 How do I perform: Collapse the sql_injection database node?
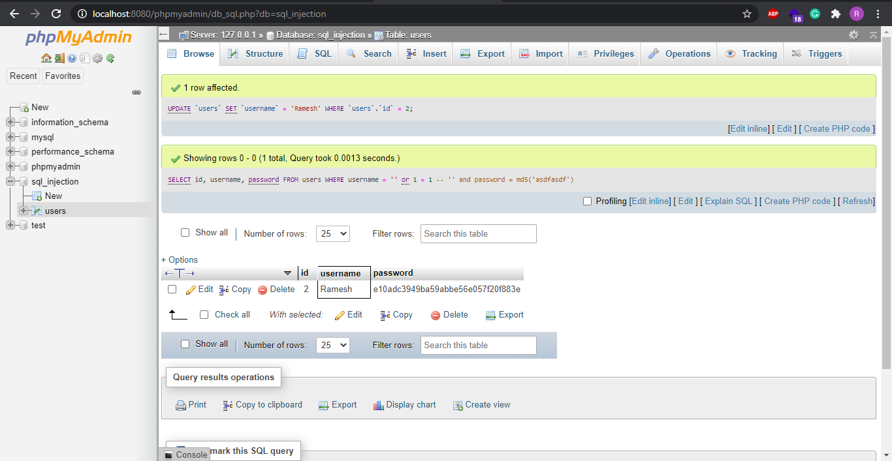click(10, 181)
